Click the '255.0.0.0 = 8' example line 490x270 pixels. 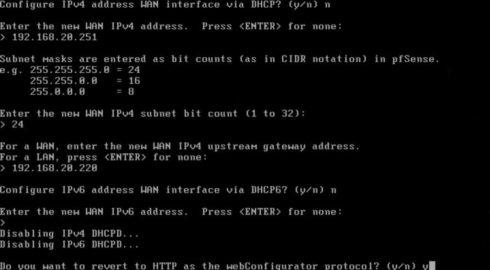[82, 92]
